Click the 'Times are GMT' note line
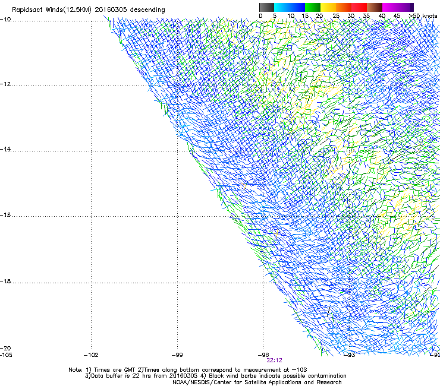The image size is (440, 386). click(188, 370)
